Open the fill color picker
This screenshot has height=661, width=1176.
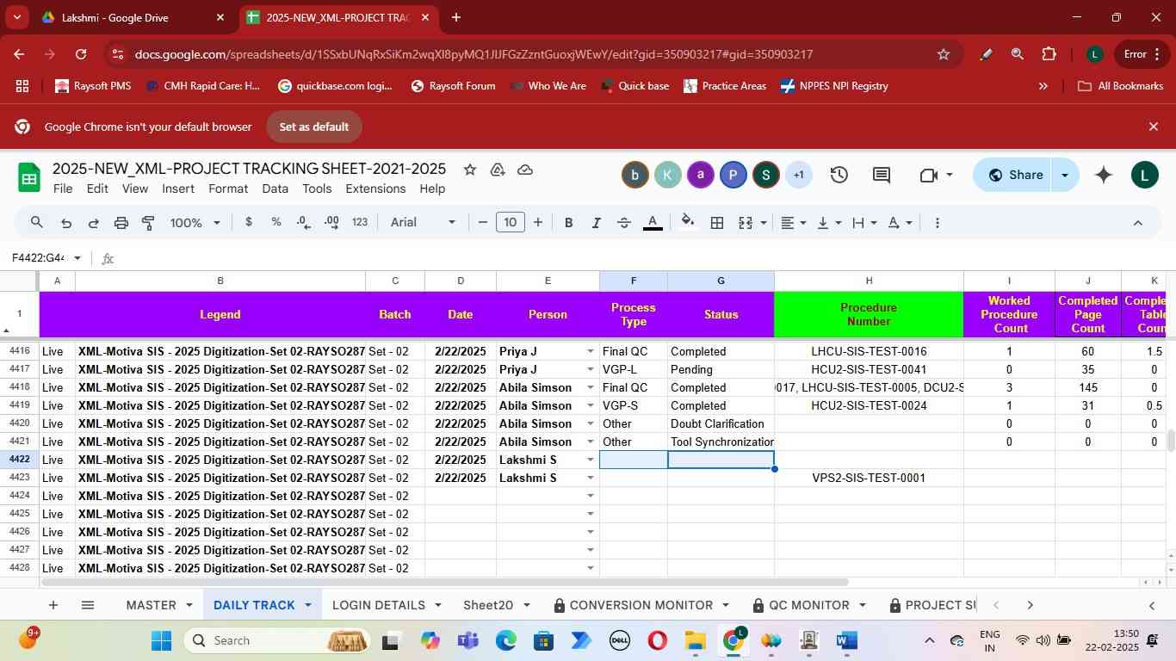[x=688, y=222]
